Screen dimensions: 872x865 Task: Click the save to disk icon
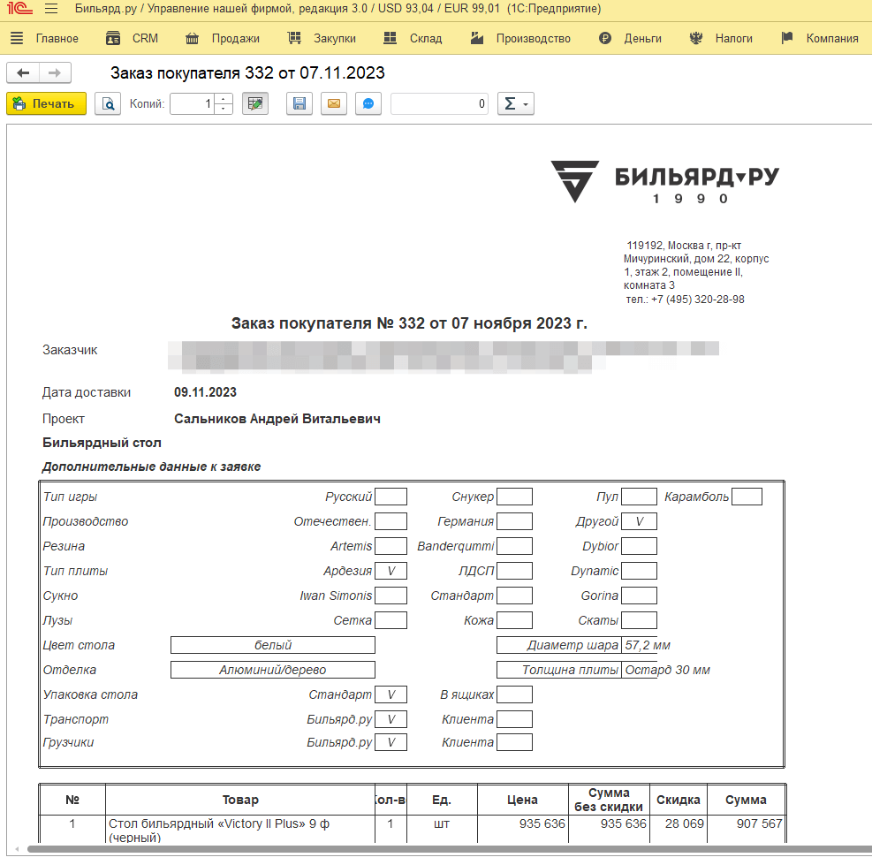click(x=299, y=104)
